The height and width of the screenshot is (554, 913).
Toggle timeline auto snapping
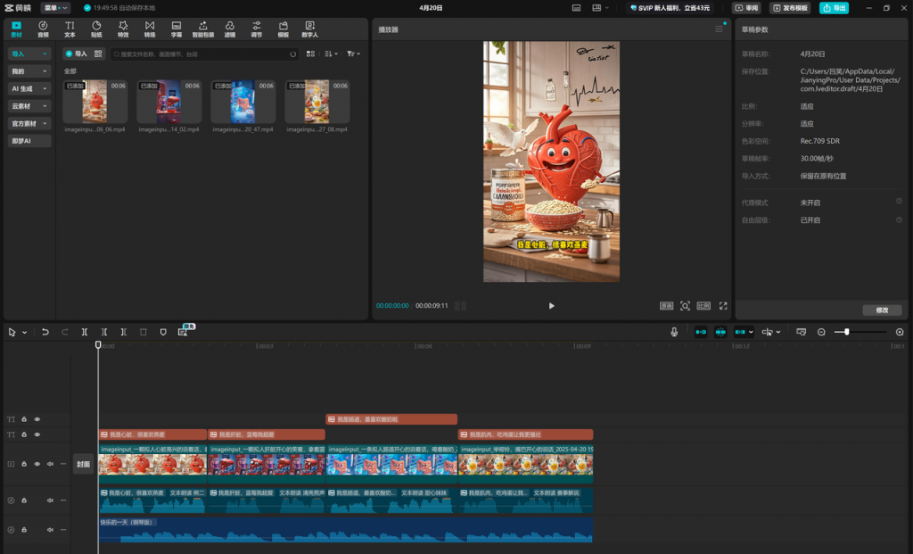(x=720, y=332)
